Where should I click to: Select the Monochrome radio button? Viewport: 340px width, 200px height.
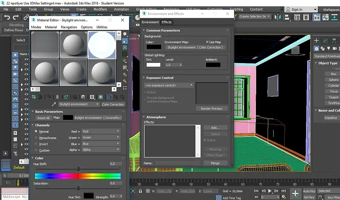coord(36,138)
